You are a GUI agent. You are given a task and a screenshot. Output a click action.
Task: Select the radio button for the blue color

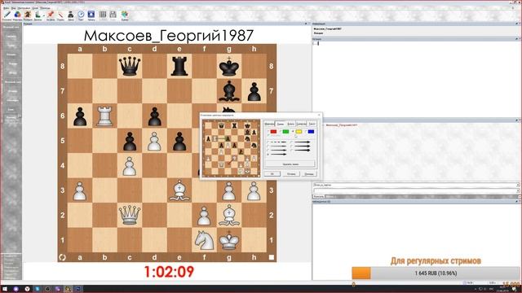click(x=305, y=131)
